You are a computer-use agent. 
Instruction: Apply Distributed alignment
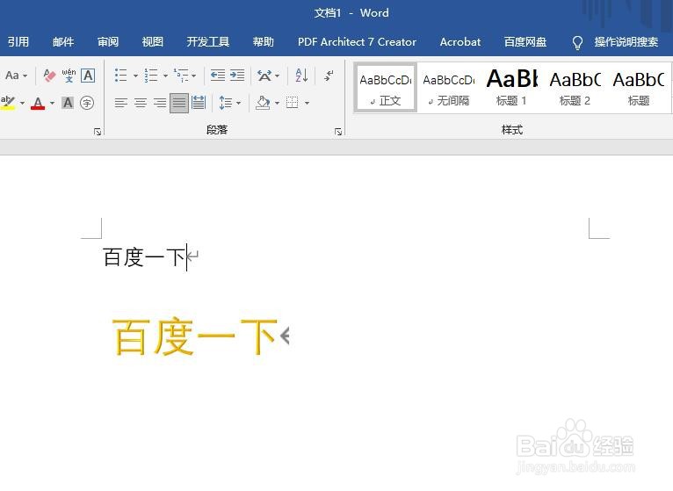click(x=199, y=103)
